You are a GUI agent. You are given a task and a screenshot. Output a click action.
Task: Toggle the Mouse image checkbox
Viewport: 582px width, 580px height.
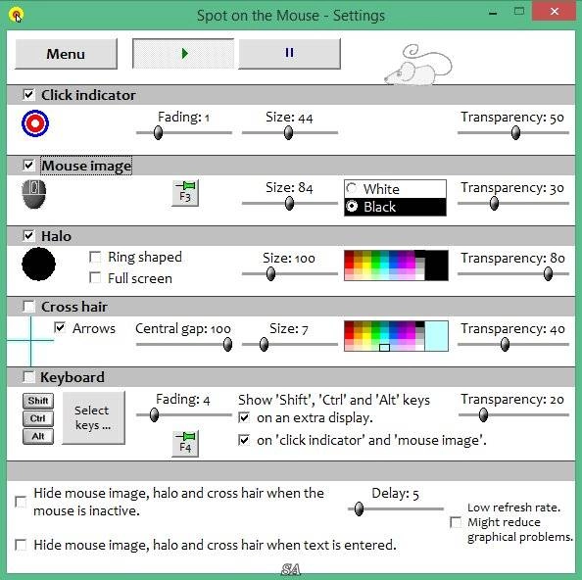(x=28, y=166)
